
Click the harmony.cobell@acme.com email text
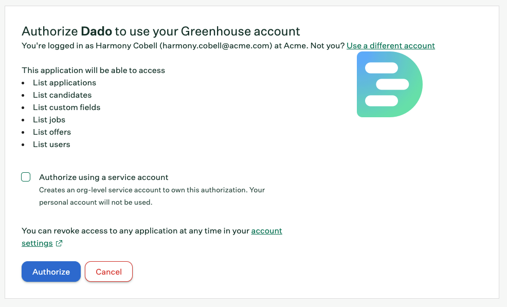(x=216, y=46)
